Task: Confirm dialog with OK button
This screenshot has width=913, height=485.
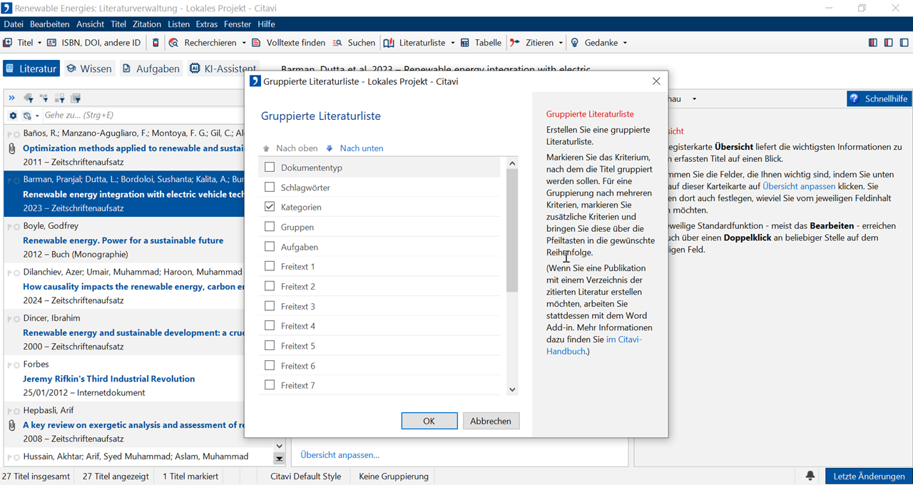Action: [x=429, y=421]
